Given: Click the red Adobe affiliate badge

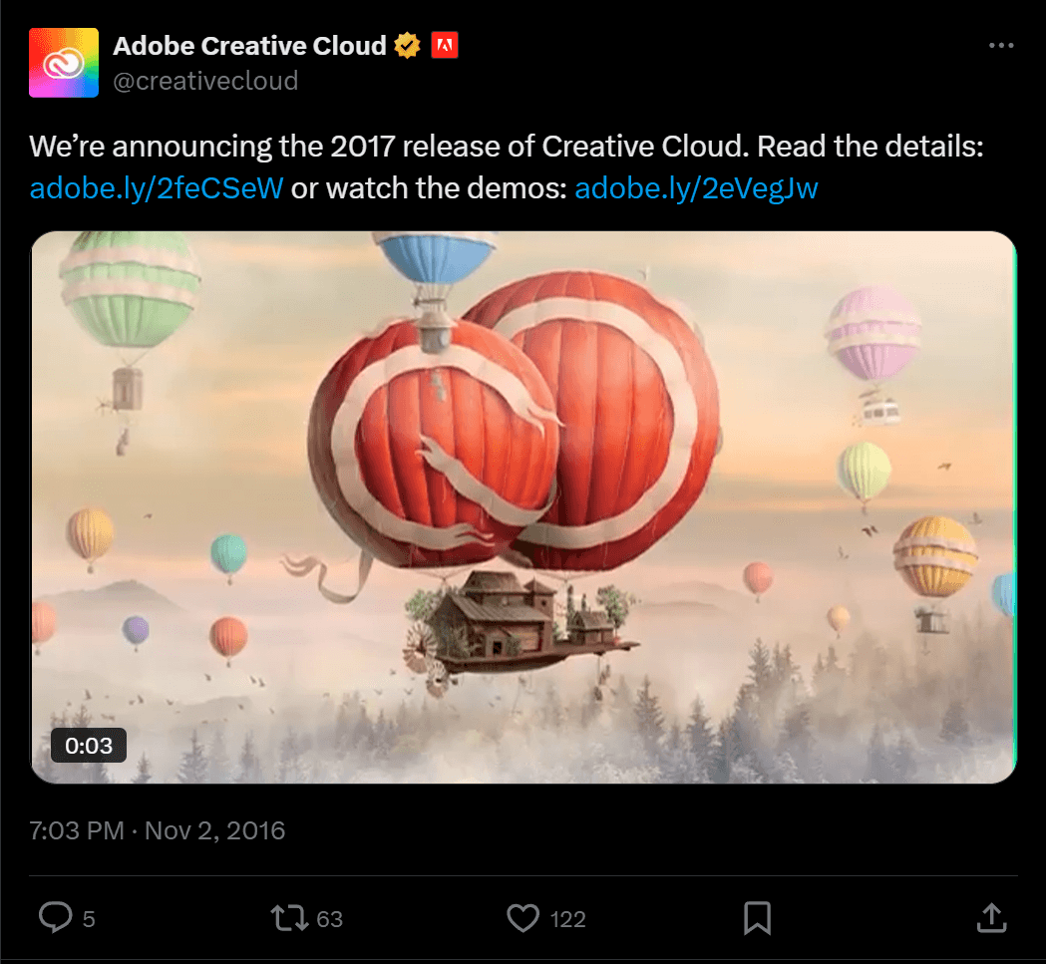Looking at the screenshot, I should pyautogui.click(x=445, y=45).
